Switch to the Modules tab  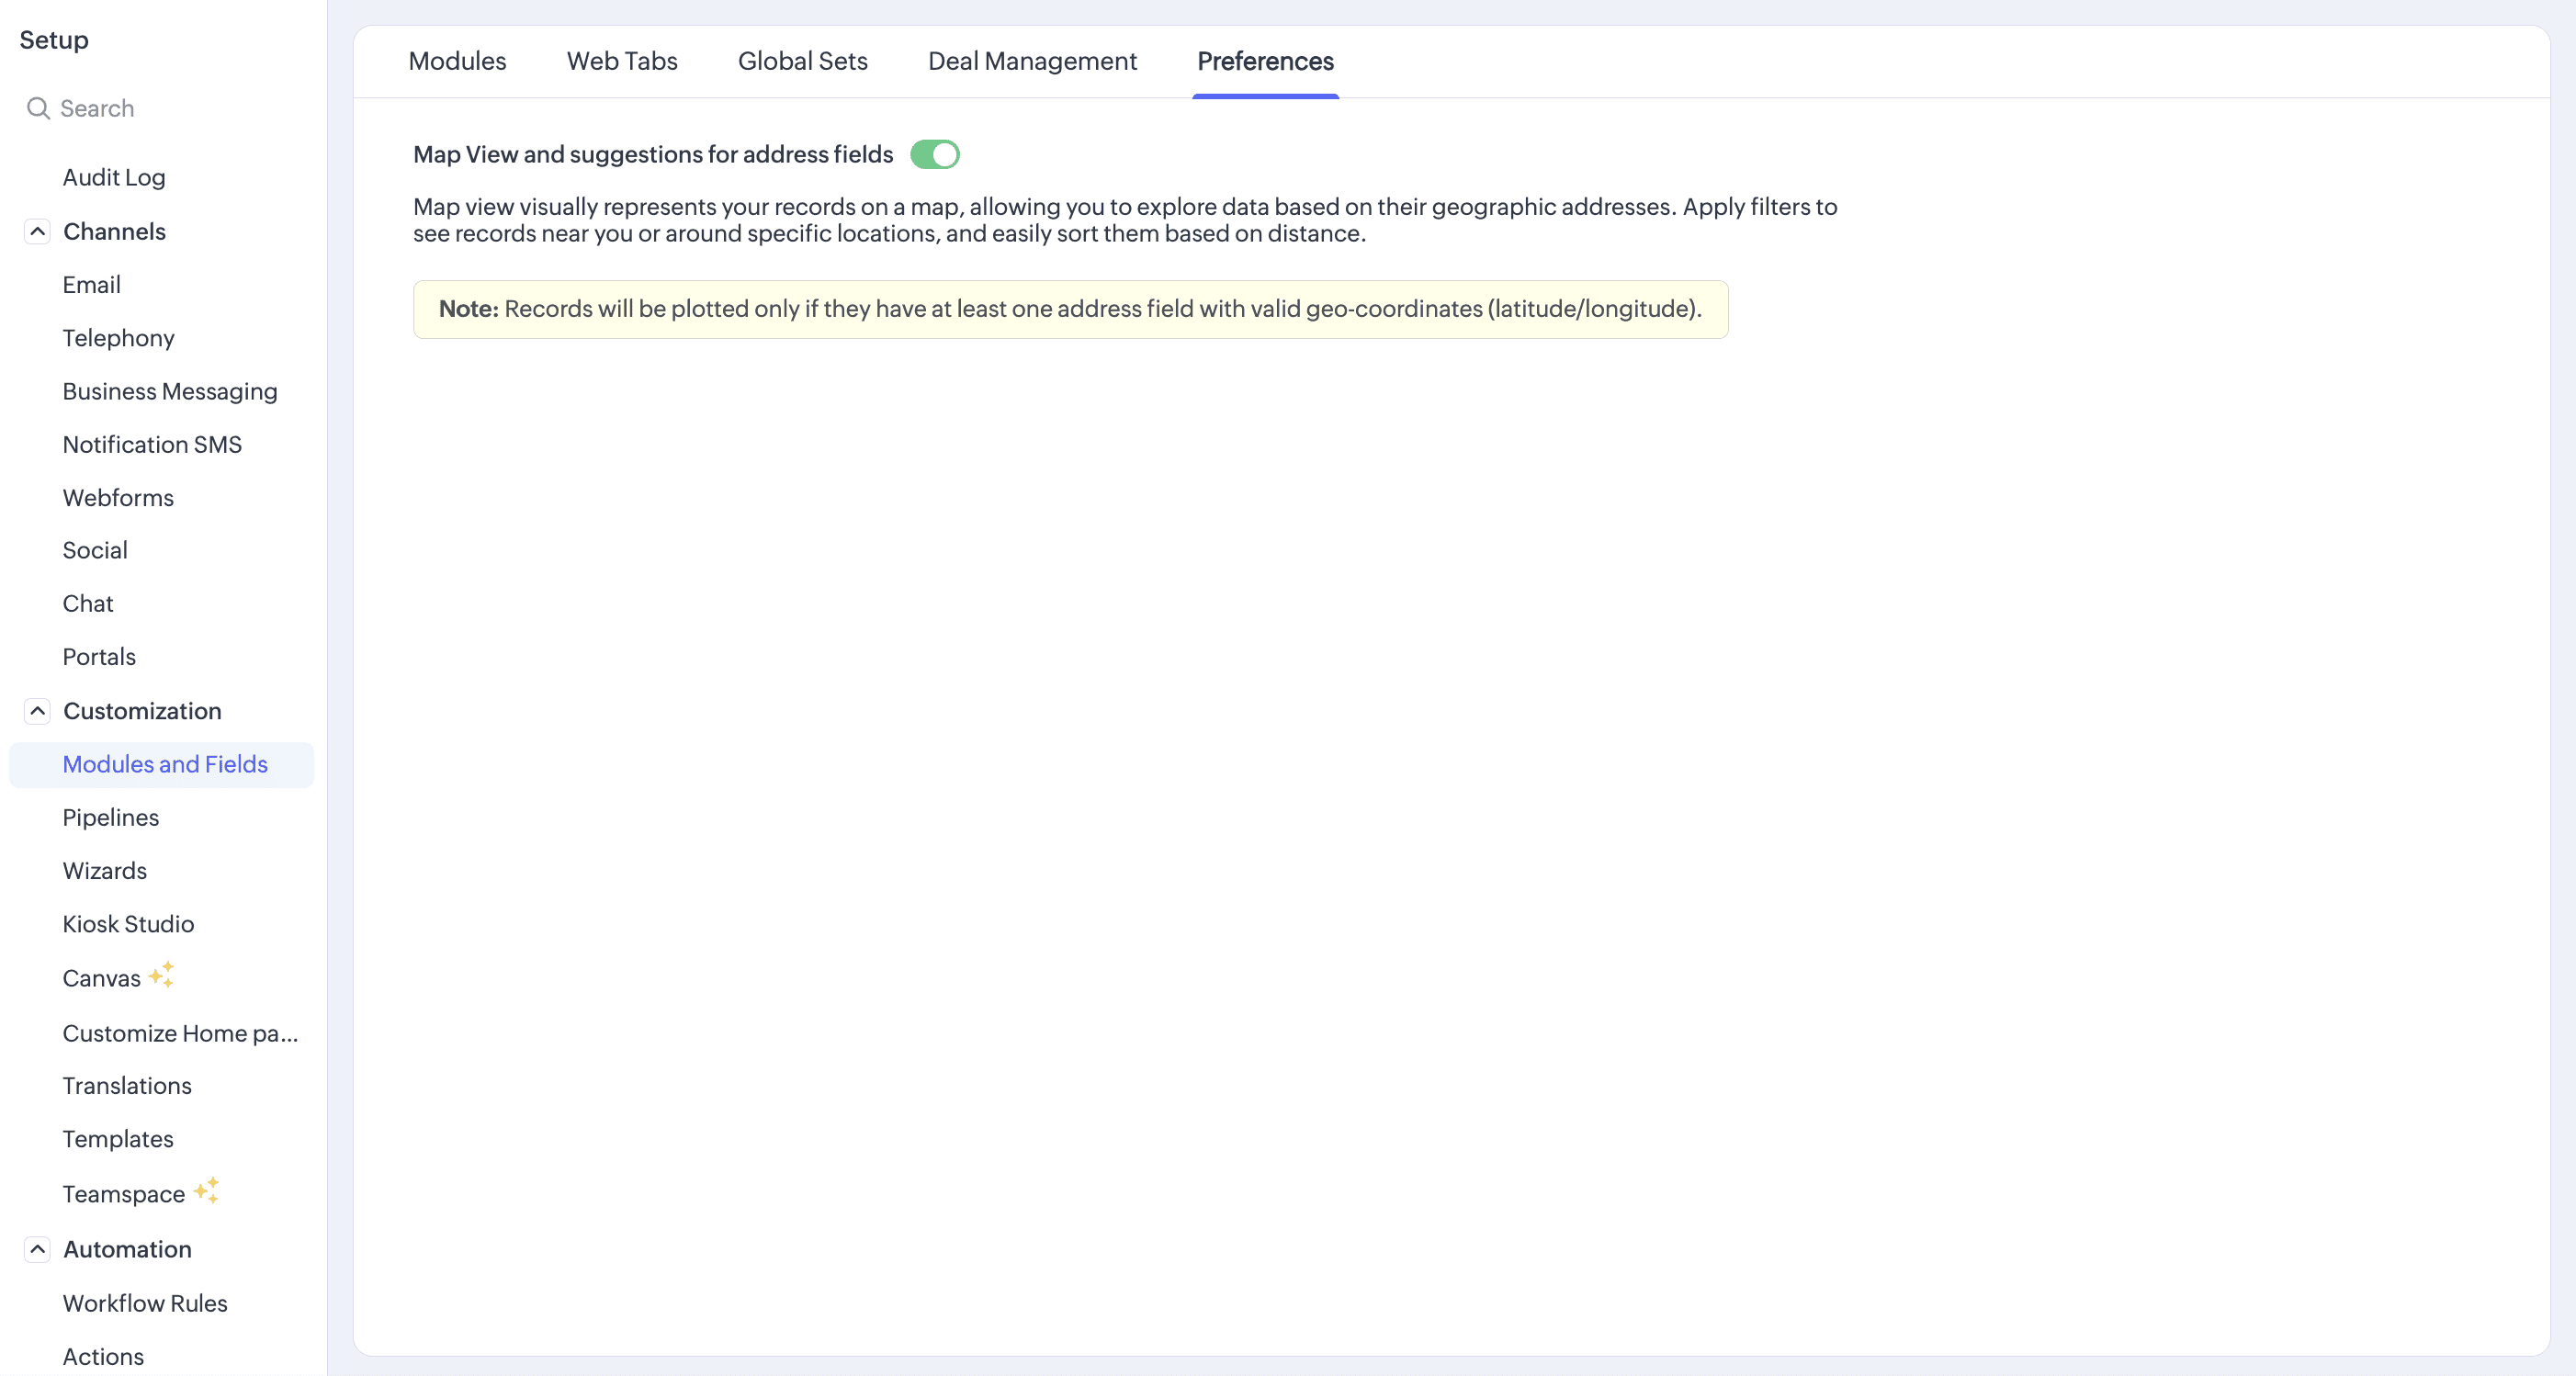(x=457, y=62)
